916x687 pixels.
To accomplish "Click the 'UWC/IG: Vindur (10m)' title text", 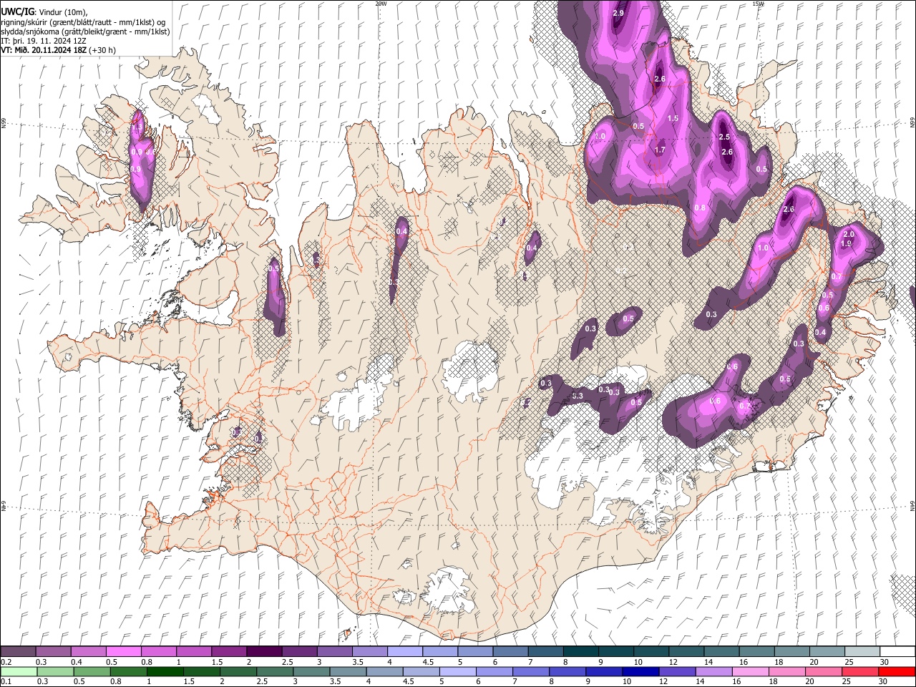I will coord(44,11).
